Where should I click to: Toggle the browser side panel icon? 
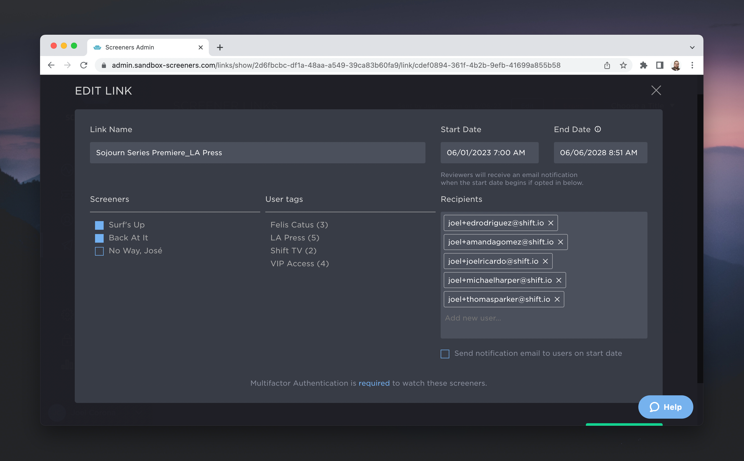pyautogui.click(x=660, y=65)
